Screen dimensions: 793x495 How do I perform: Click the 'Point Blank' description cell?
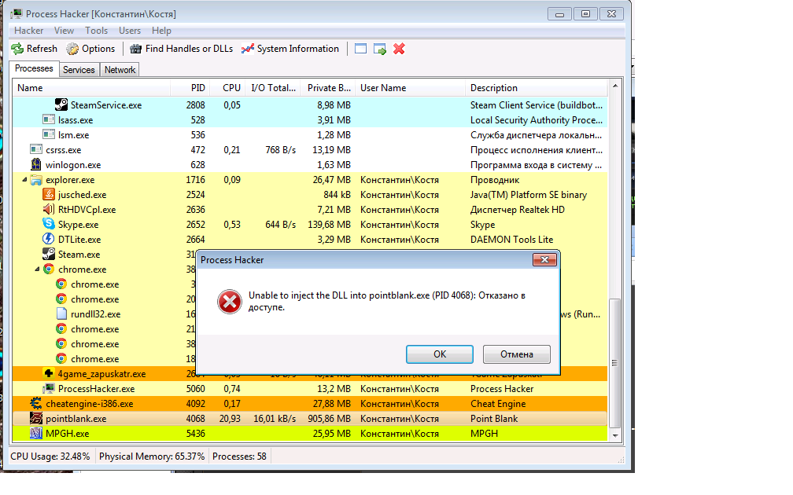[494, 419]
